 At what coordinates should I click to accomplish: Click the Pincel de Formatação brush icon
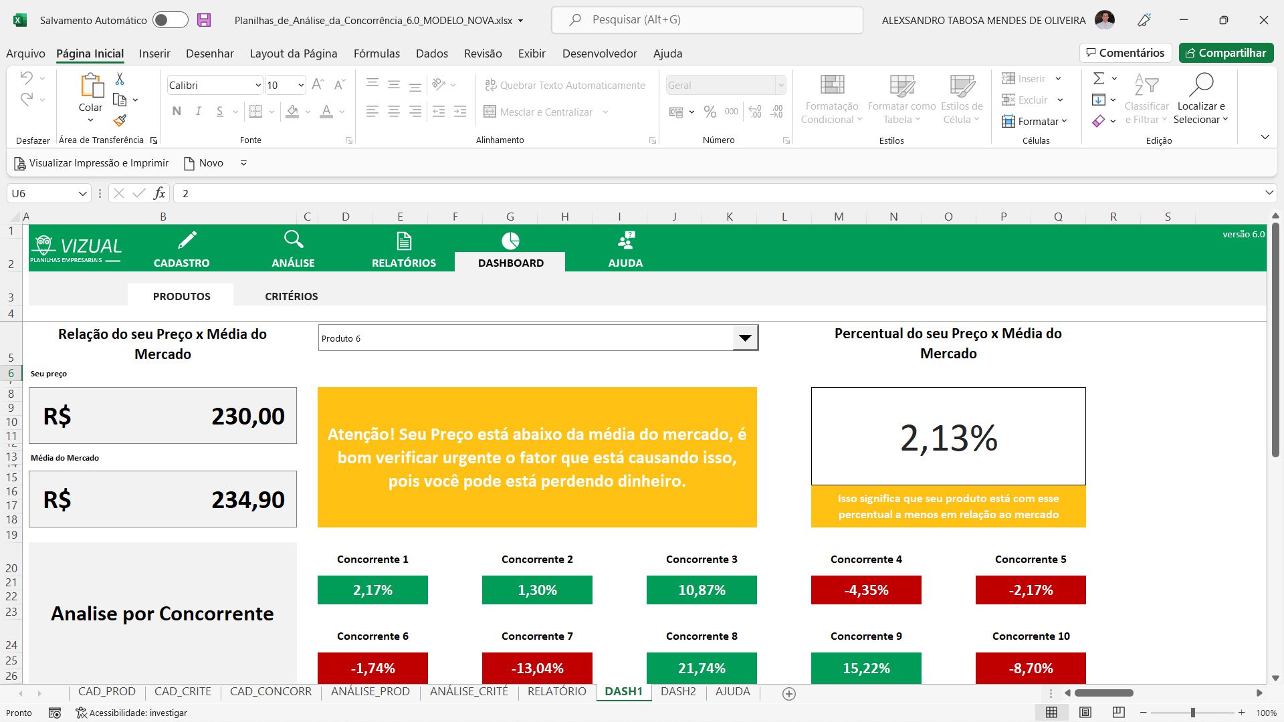point(120,121)
